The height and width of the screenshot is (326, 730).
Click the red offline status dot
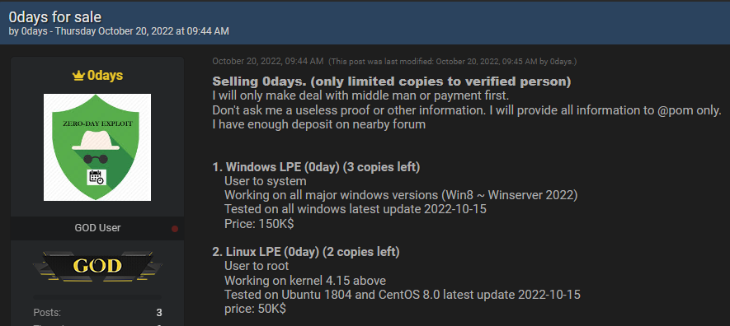click(175, 229)
